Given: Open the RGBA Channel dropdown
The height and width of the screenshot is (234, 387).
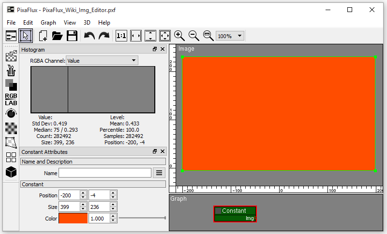Looking at the screenshot, I should (x=102, y=61).
